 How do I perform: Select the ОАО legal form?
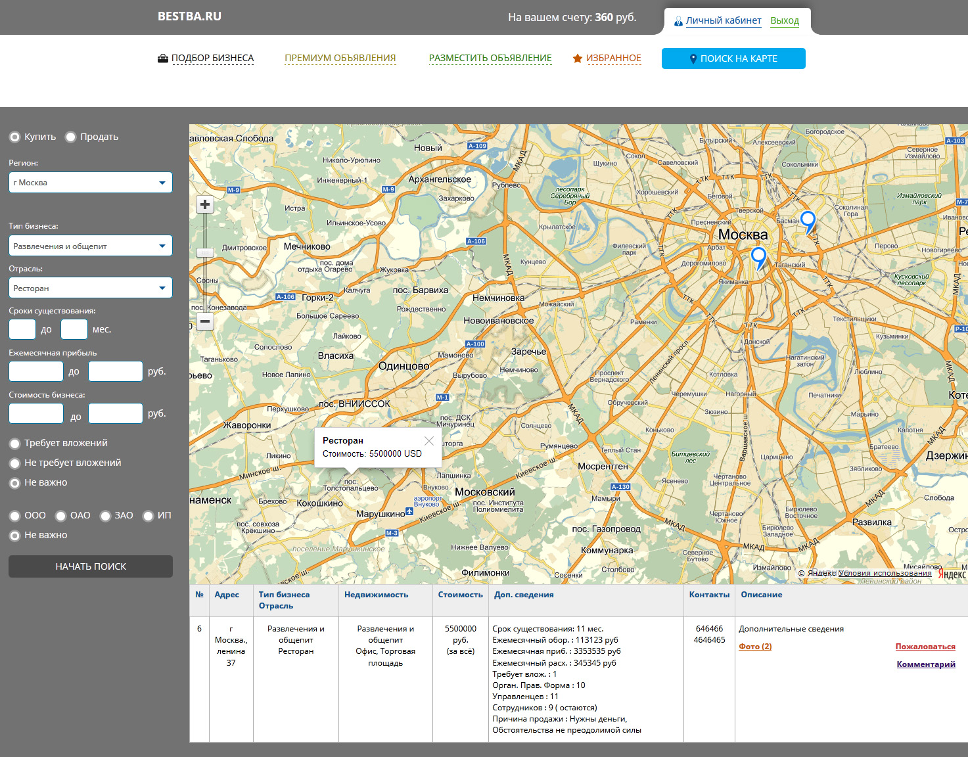[x=60, y=516]
